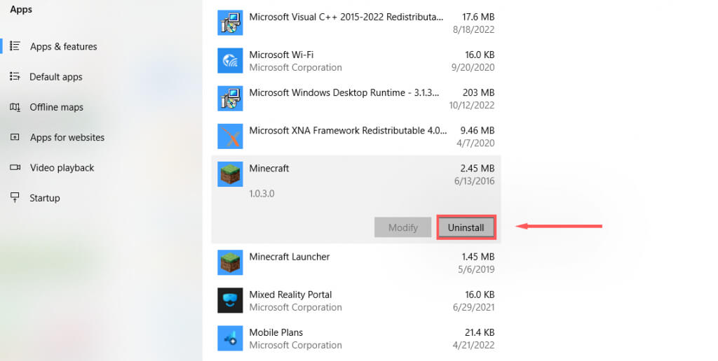Image resolution: width=718 pixels, height=361 pixels.
Task: Click the Microsoft Wi-Fi app icon
Action: (230, 61)
